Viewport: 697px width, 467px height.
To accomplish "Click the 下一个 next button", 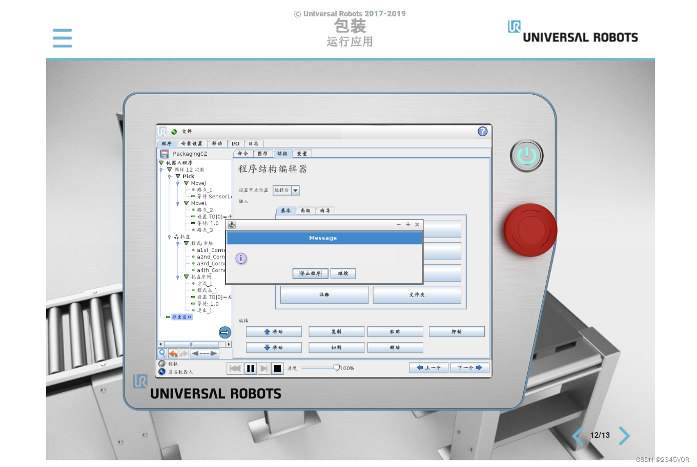I will (x=470, y=368).
